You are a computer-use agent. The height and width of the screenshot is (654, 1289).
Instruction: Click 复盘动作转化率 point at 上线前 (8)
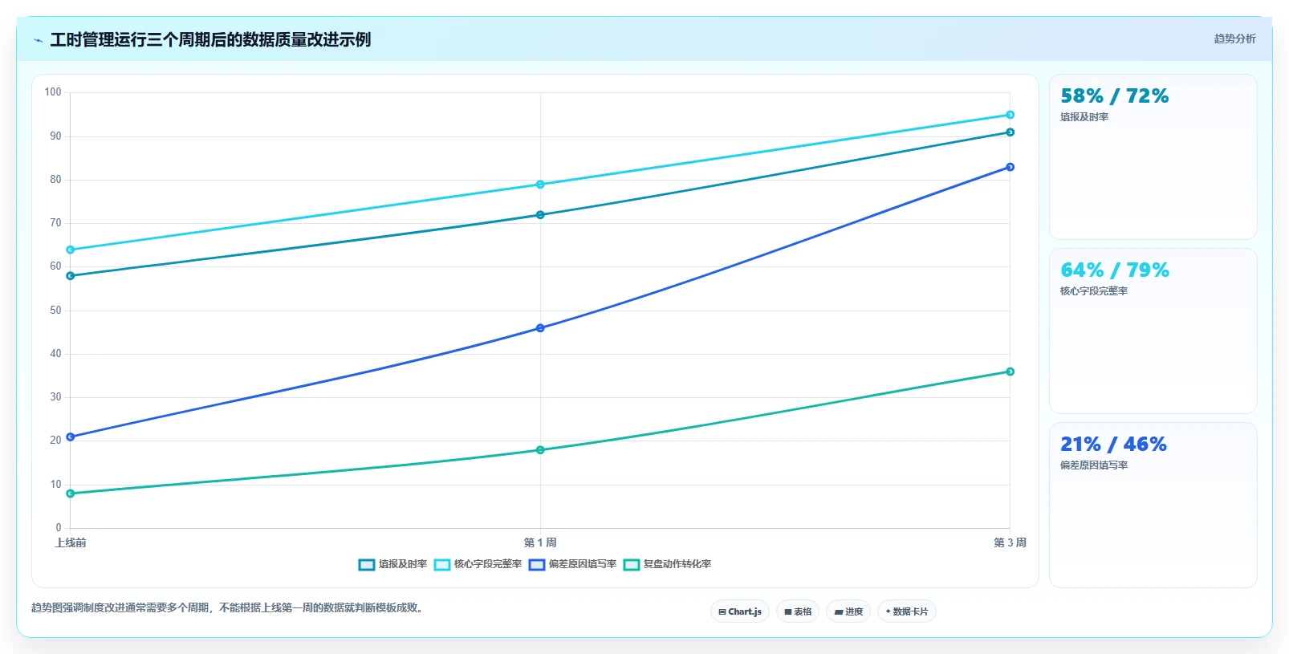pos(71,494)
